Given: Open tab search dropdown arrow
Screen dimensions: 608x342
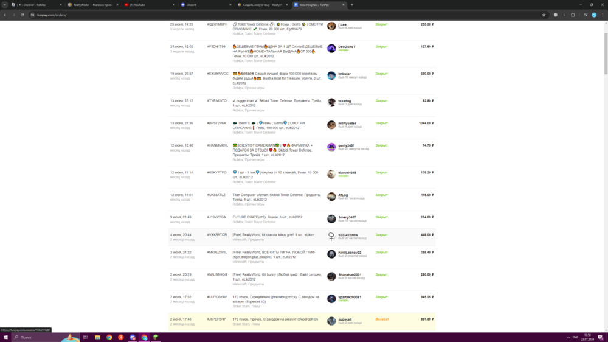Looking at the screenshot, I should pyautogui.click(x=5, y=5).
